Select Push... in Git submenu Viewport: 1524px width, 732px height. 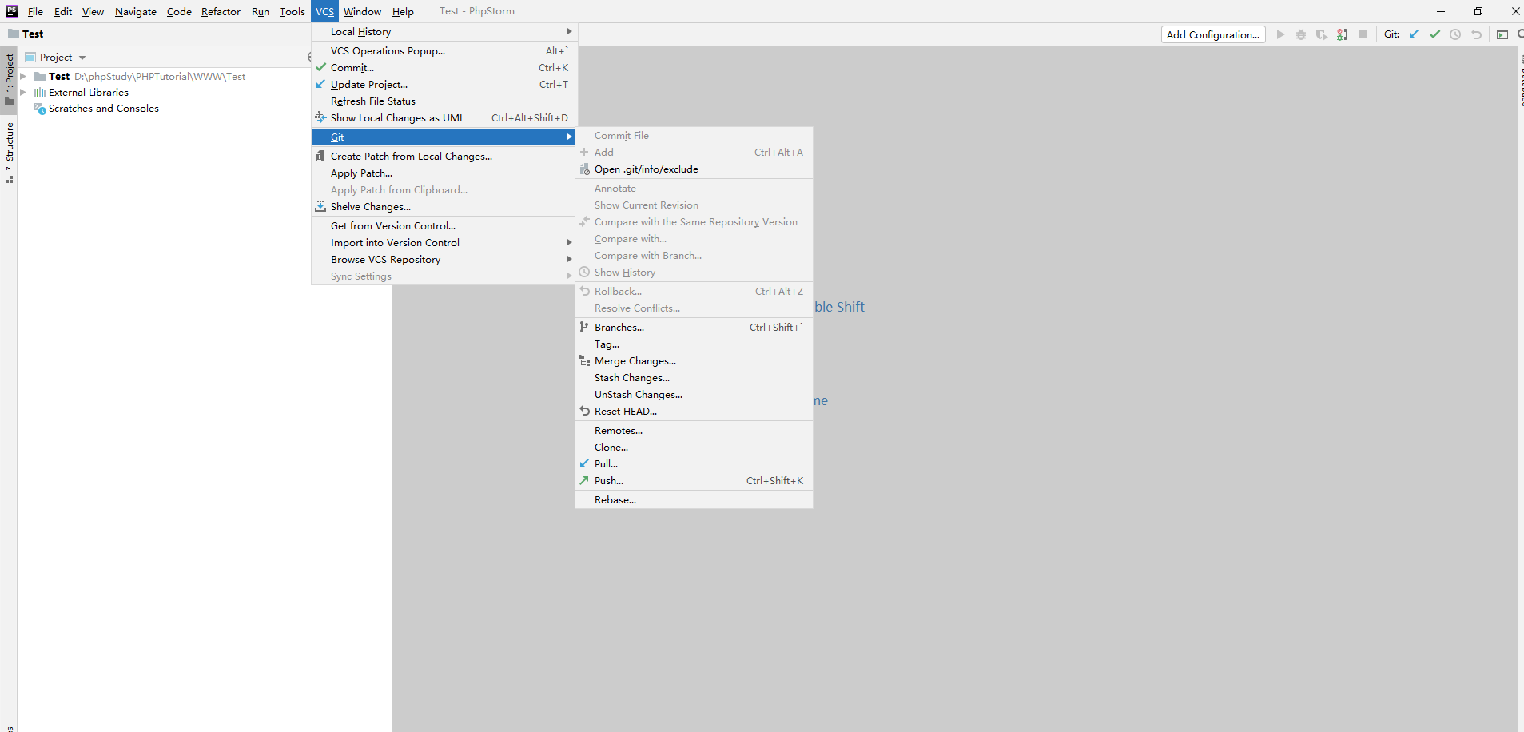click(x=694, y=481)
